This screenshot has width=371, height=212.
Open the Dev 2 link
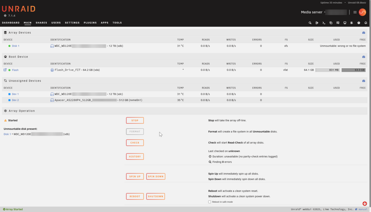click(x=15, y=100)
